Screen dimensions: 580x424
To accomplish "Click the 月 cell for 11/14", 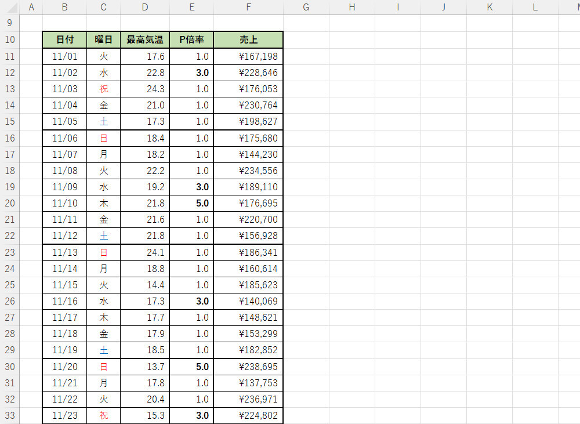I will [x=104, y=269].
